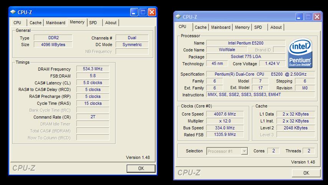The width and height of the screenshot is (328, 185).
Task: Click the Wolfdale code name value
Action: [227, 50]
